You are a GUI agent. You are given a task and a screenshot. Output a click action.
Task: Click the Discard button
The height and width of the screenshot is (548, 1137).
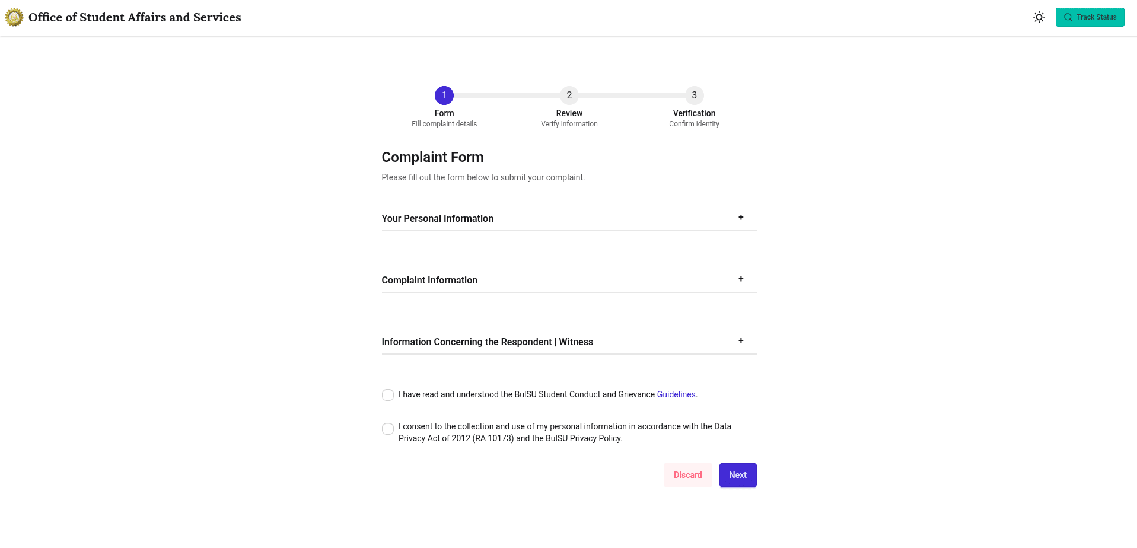[x=688, y=475]
